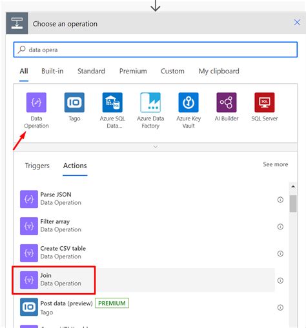
Task: Click the PREMIUM badge on Post data
Action: pos(112,303)
